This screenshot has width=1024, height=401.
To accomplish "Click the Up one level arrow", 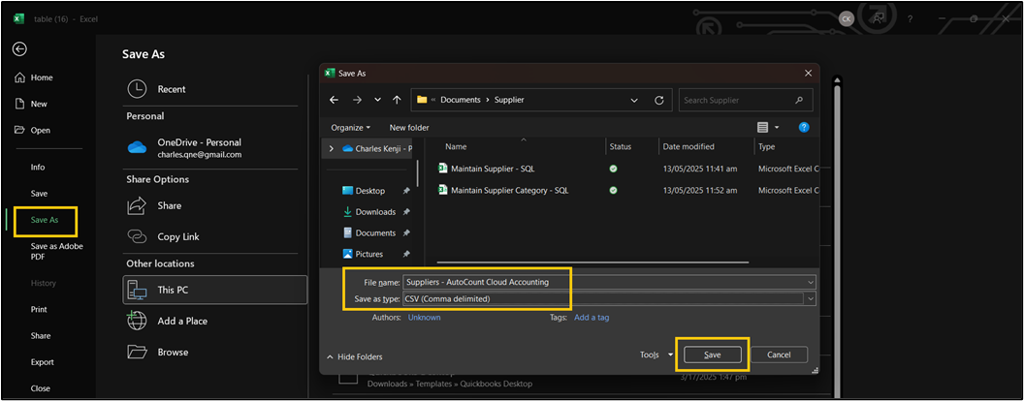I will [x=397, y=100].
